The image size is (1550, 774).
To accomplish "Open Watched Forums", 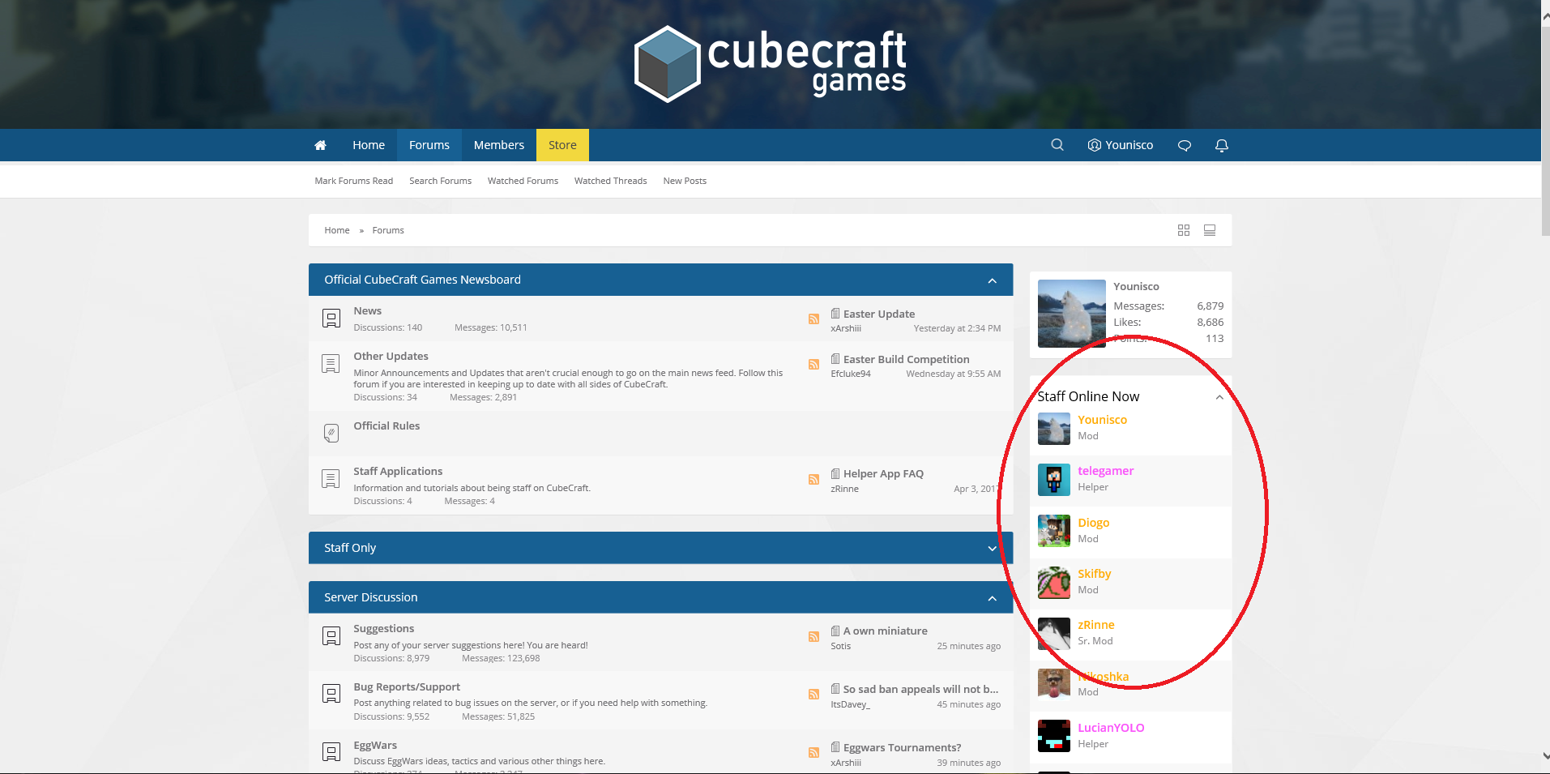I will pyautogui.click(x=523, y=181).
